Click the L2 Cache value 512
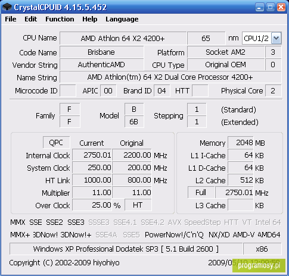This screenshot has height=276, width=289. [x=241, y=180]
